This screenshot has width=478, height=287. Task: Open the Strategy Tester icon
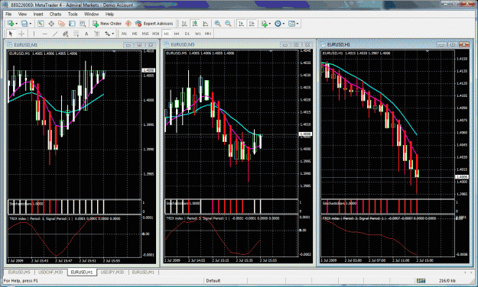coord(83,24)
